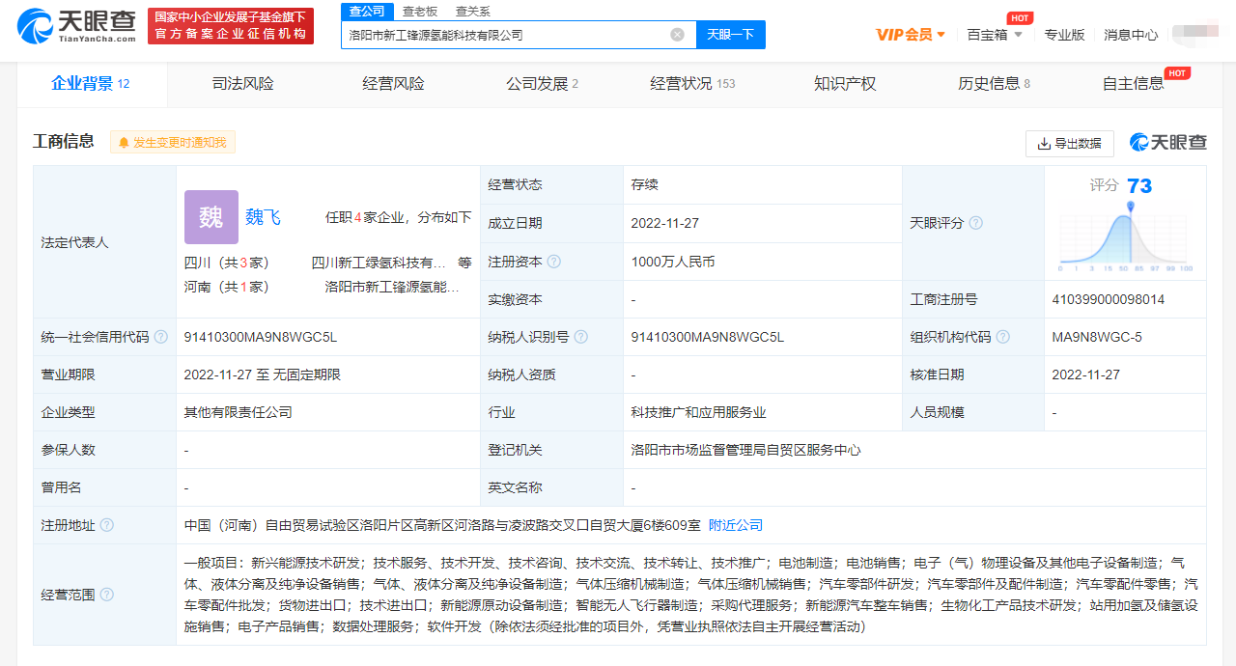Viewport: 1236px width, 666px height.
Task: Switch to the 司法风险 tab
Action: [x=243, y=84]
